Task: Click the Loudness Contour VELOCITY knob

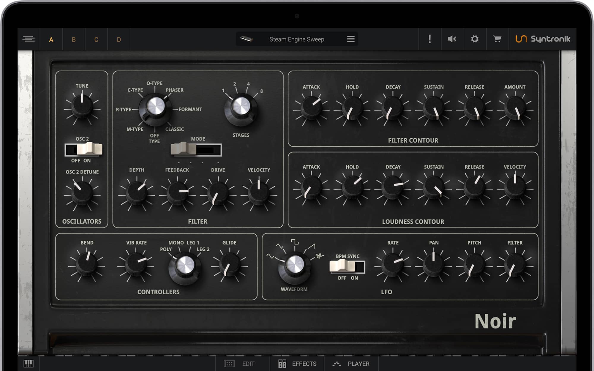Action: click(x=515, y=188)
